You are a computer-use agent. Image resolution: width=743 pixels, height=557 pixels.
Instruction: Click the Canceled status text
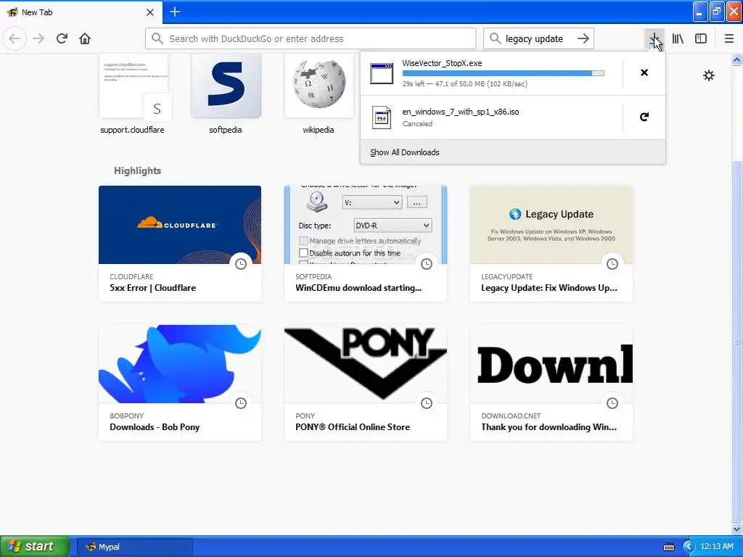pos(417,123)
